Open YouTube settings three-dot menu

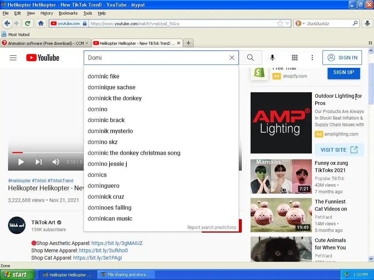[312, 58]
